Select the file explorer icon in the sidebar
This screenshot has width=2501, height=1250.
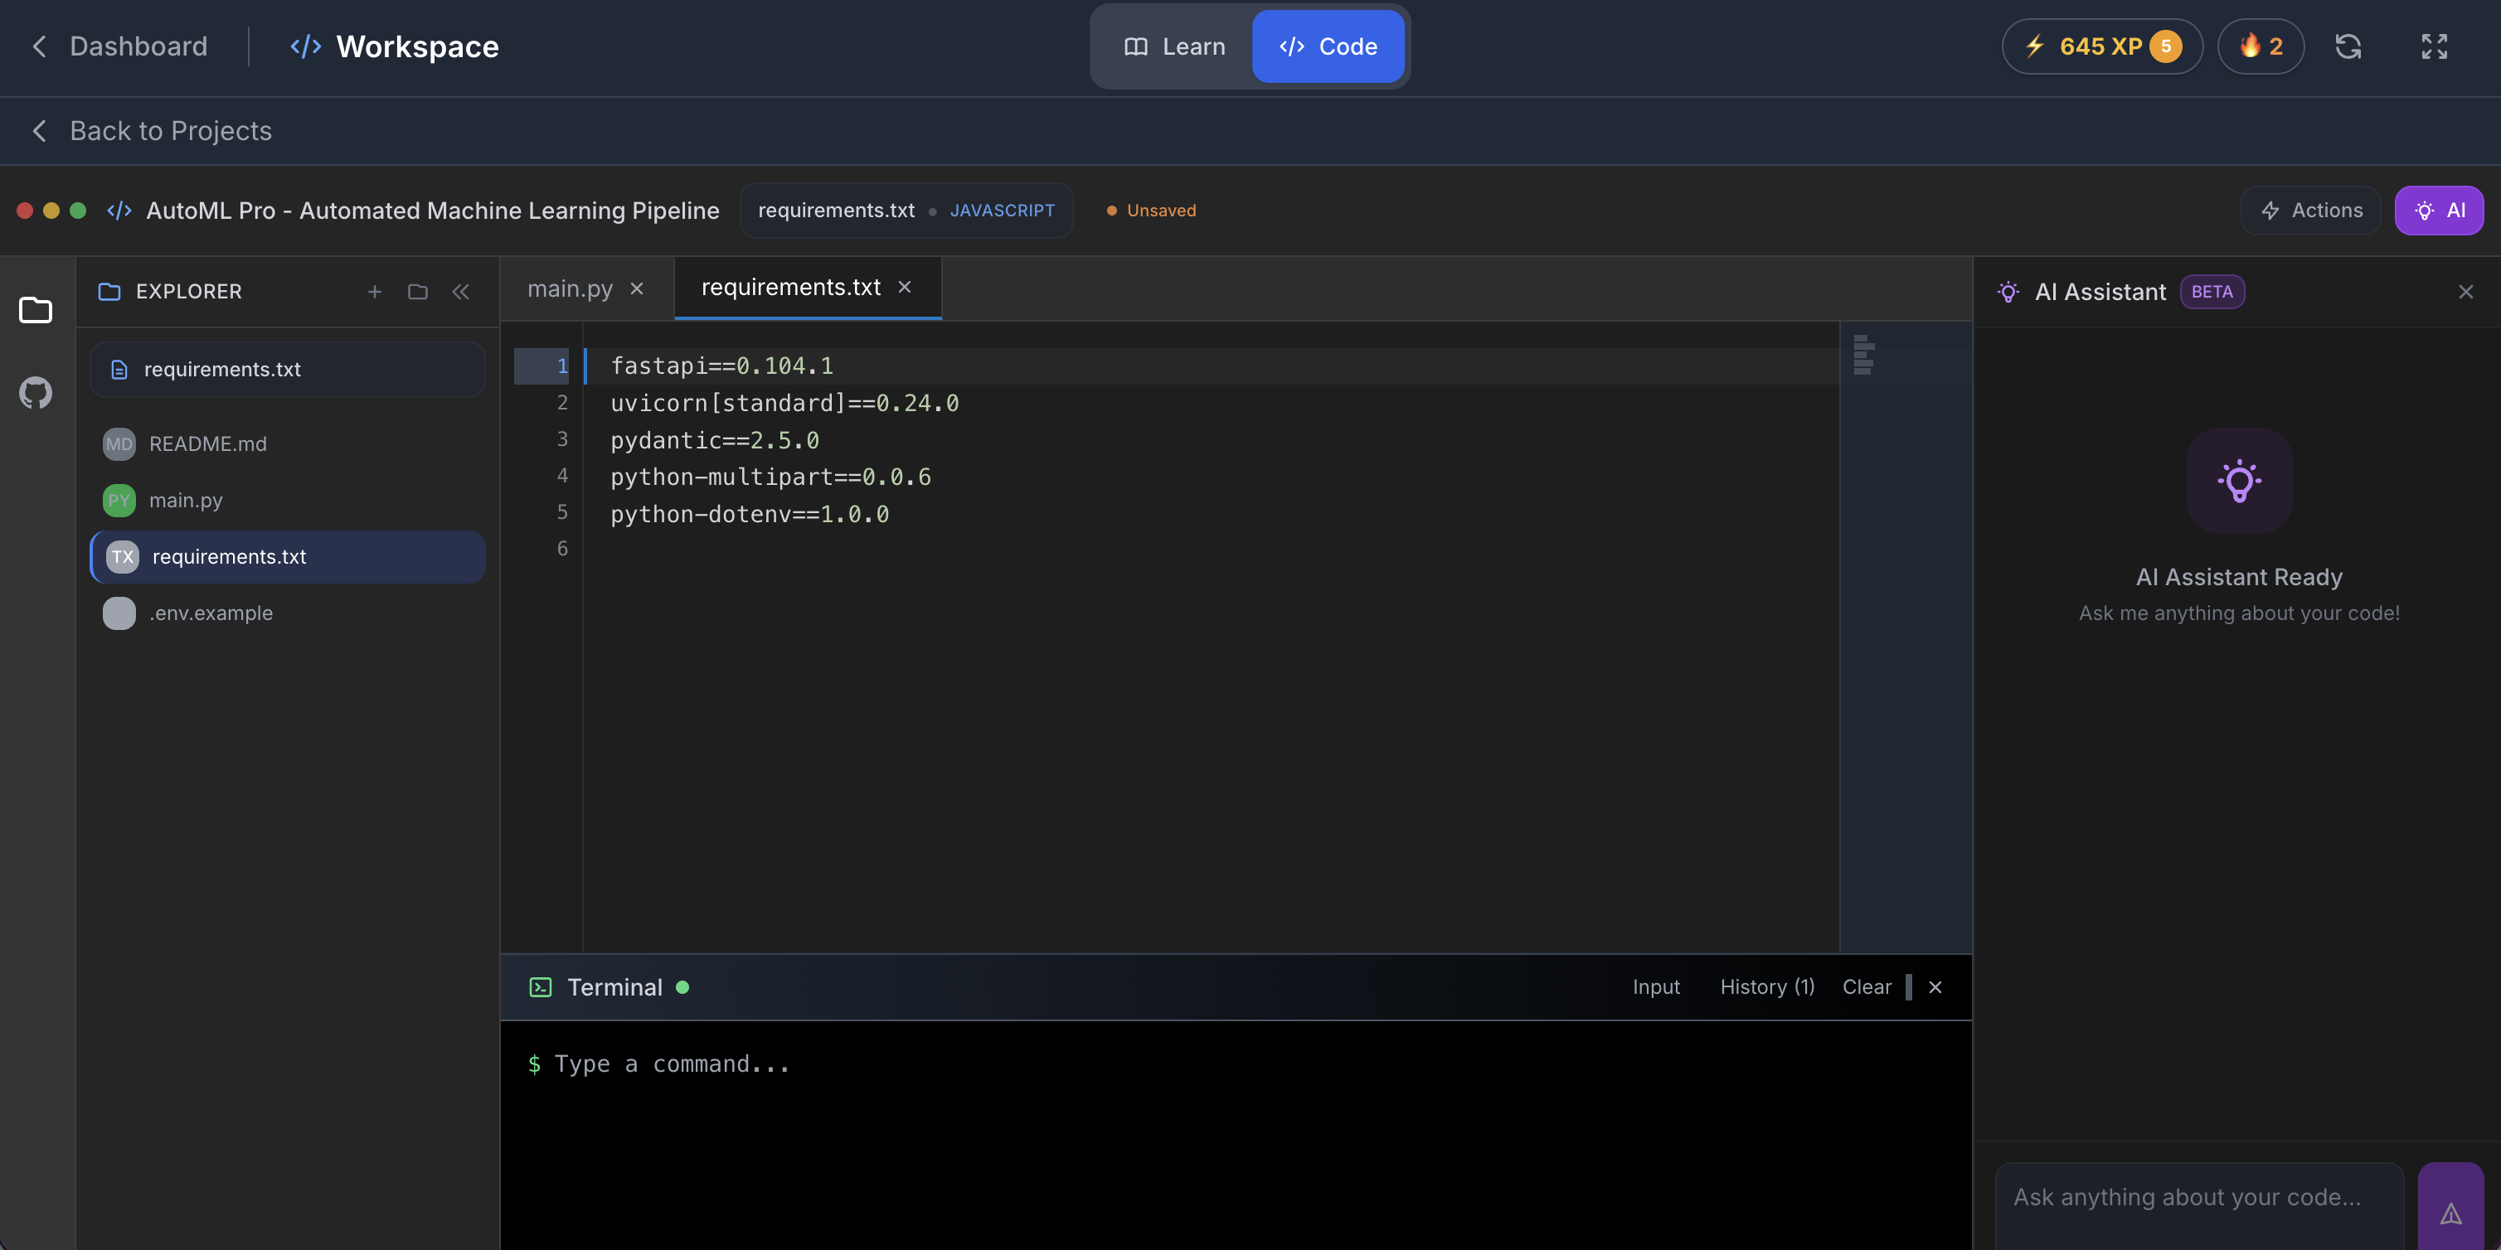35,309
